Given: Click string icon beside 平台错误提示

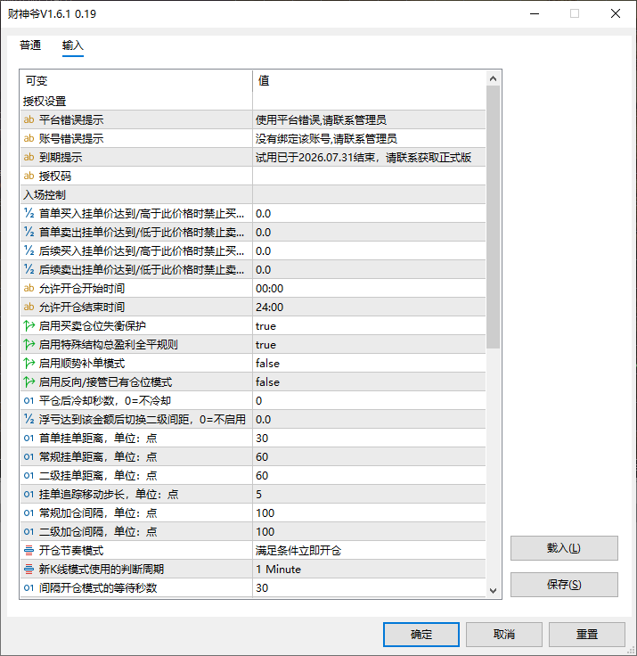Looking at the screenshot, I should (29, 119).
